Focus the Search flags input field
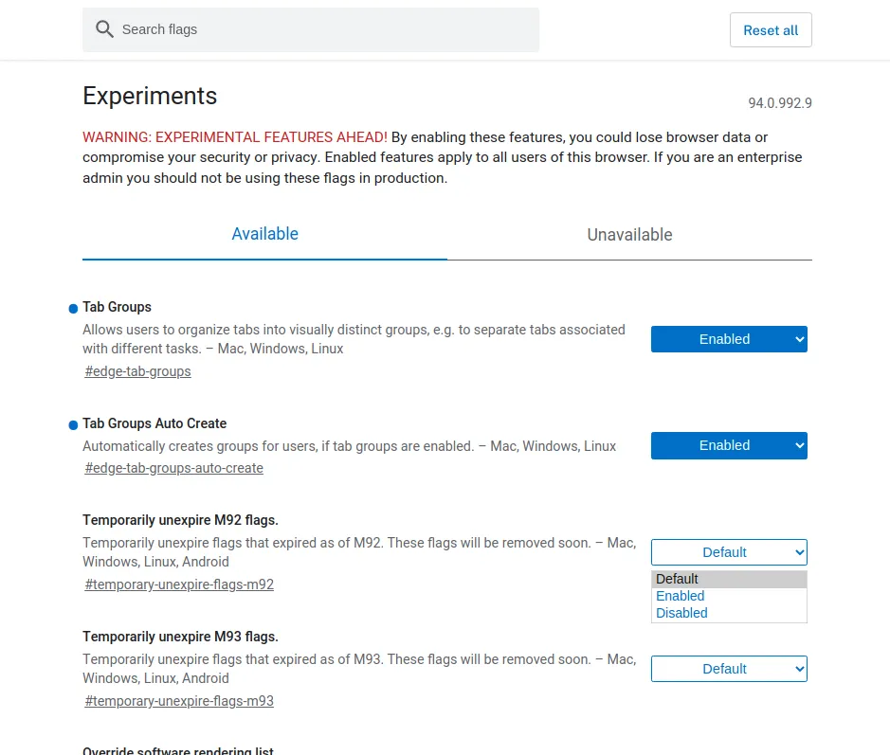Image resolution: width=890 pixels, height=755 pixels. pos(322,29)
